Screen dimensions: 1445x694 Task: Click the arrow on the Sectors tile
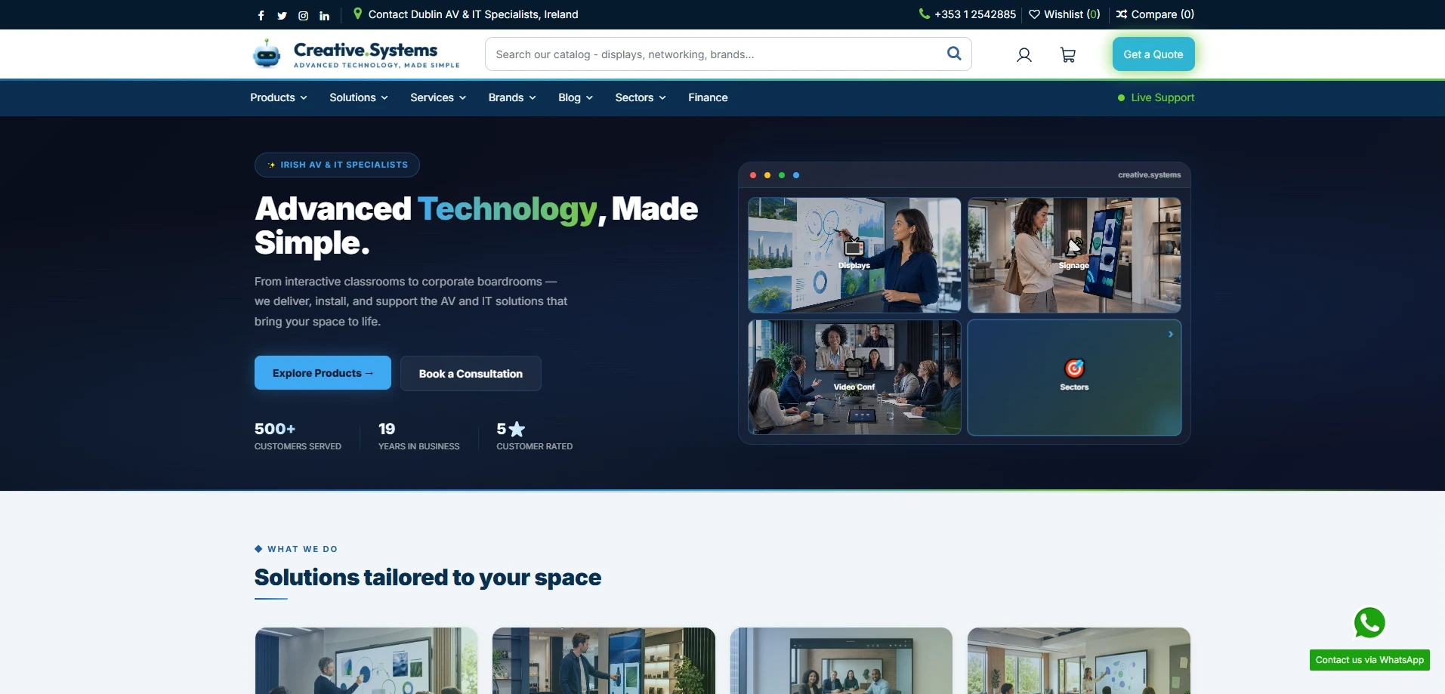pos(1171,334)
